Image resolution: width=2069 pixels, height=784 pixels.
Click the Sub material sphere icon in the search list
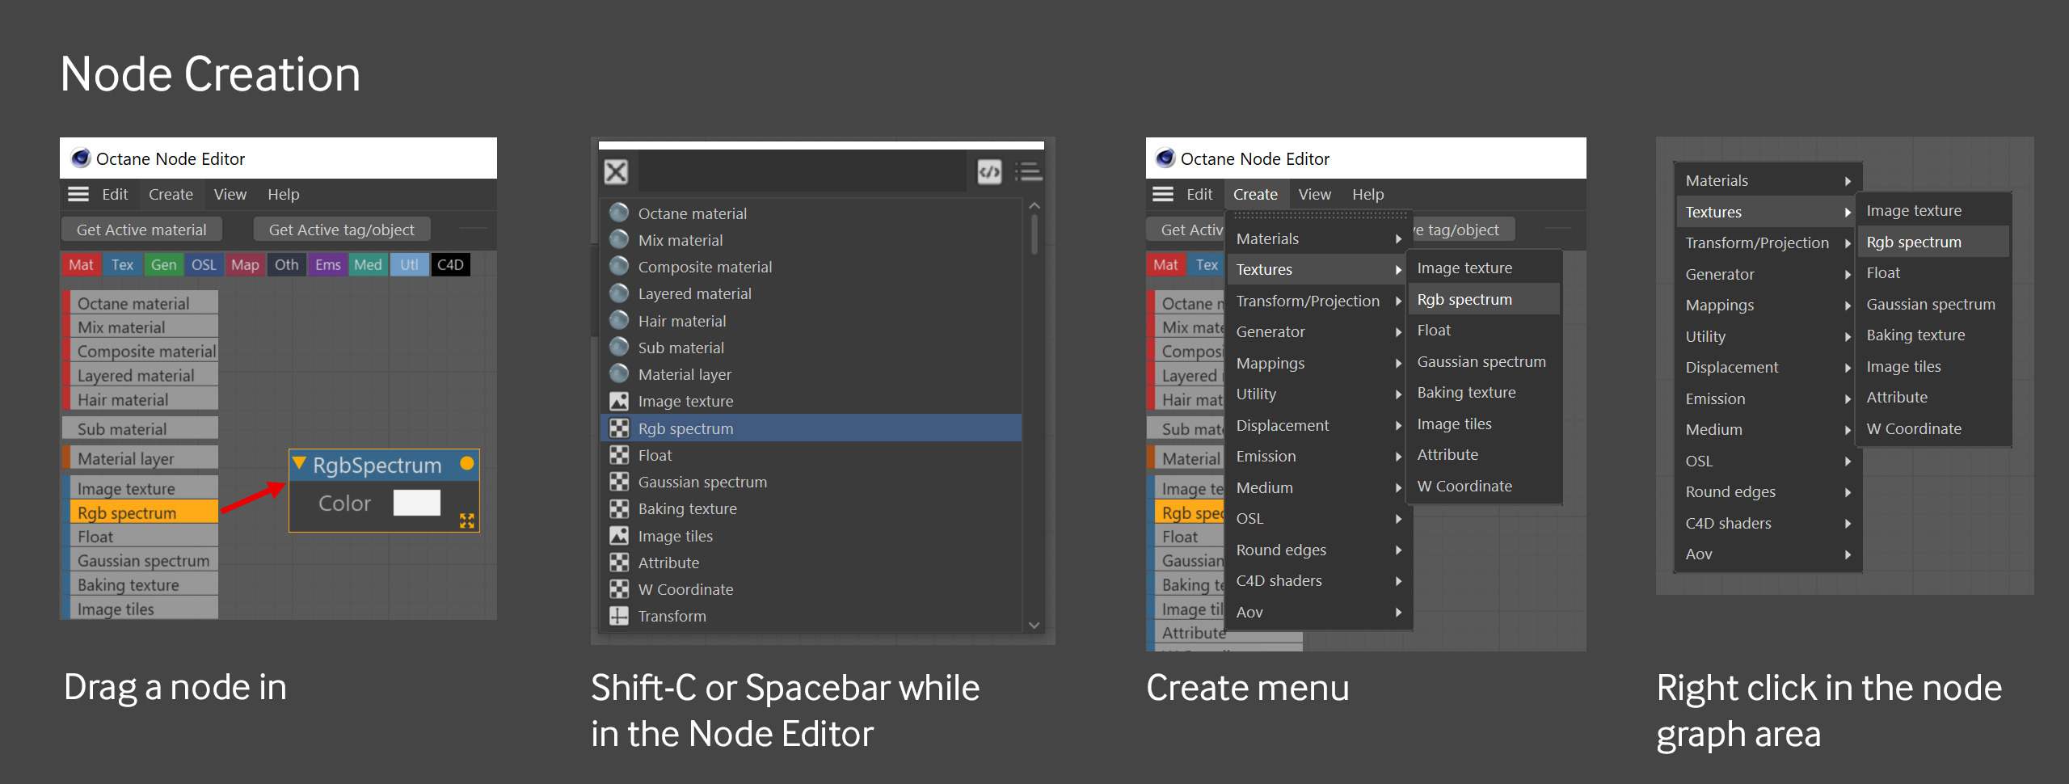619,347
